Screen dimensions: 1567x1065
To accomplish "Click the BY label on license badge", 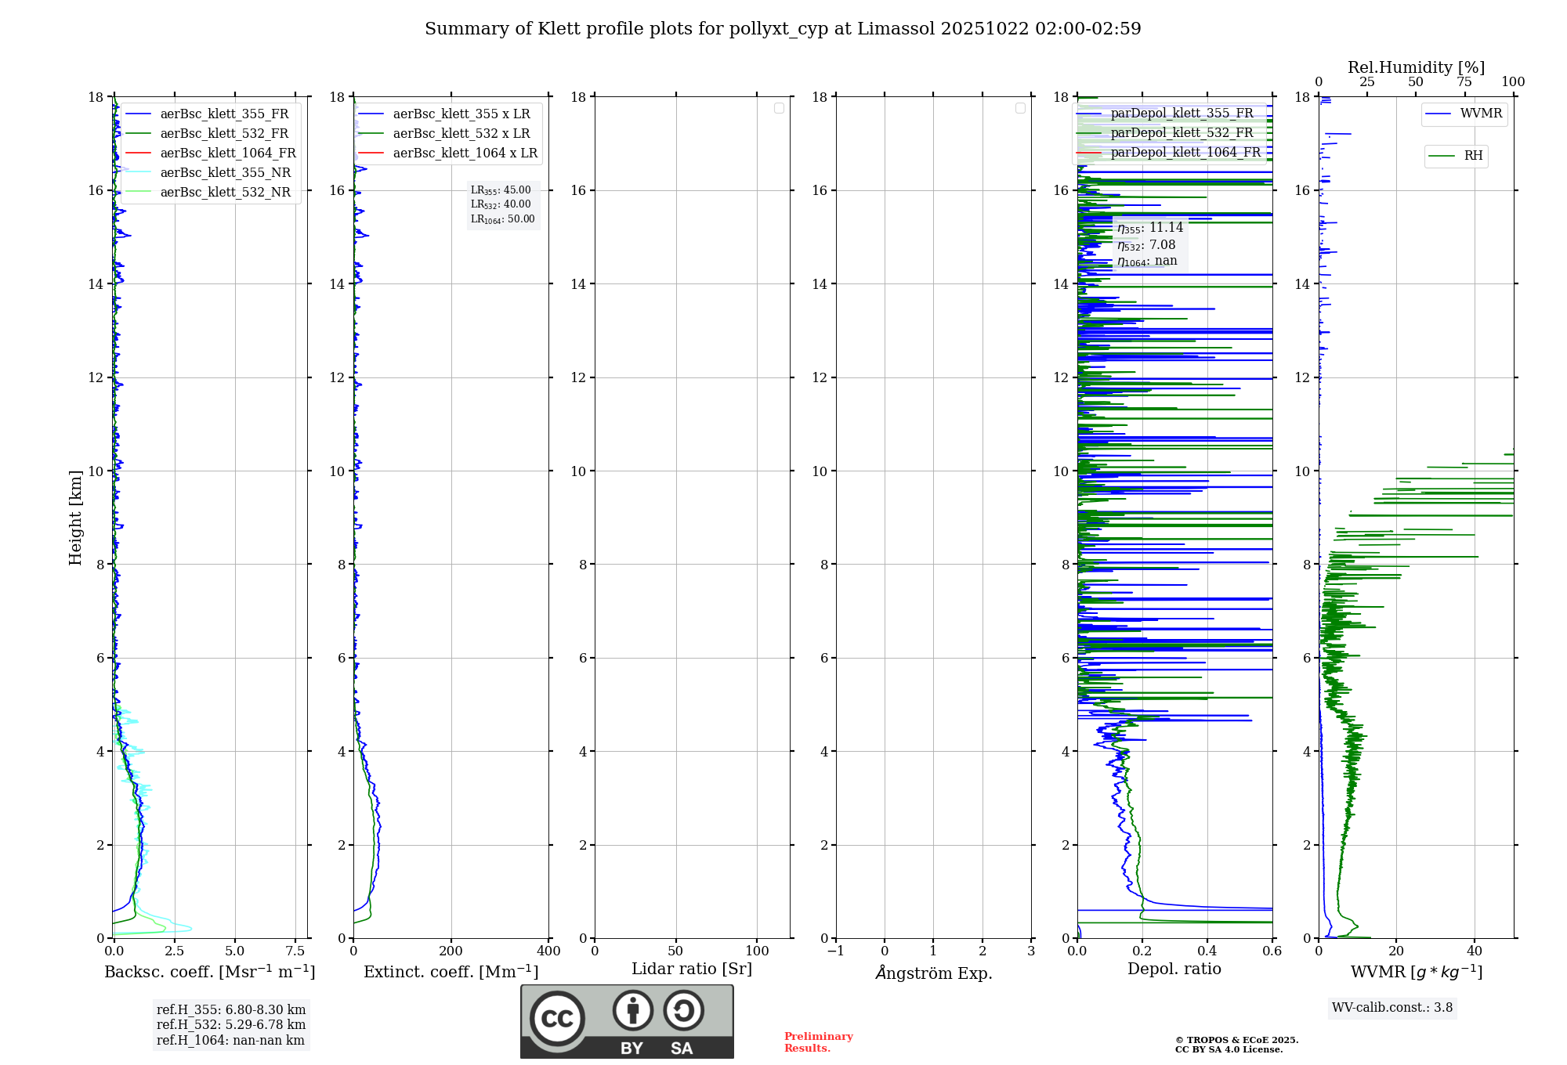I will point(632,1049).
